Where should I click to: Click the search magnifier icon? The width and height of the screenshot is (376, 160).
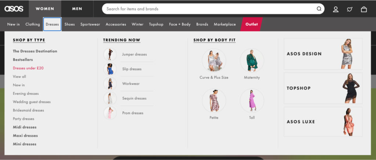coord(319,9)
